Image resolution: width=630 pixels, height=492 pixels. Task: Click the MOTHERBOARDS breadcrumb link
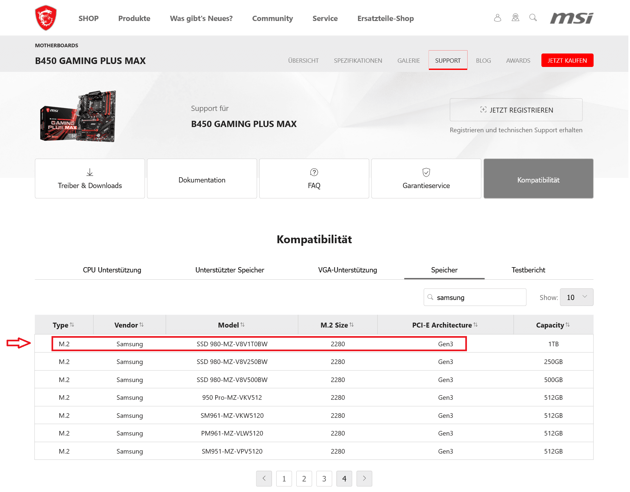[x=56, y=45]
